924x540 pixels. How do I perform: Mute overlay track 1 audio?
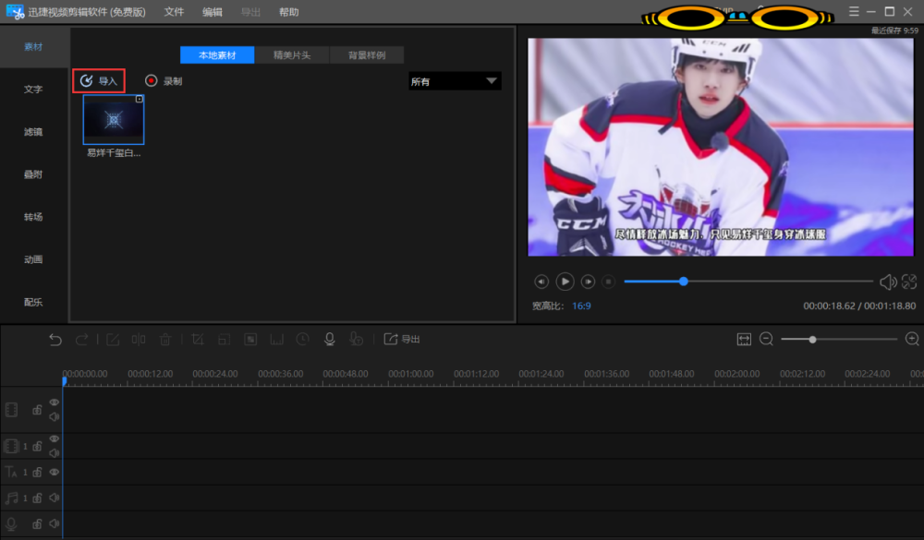(x=55, y=453)
